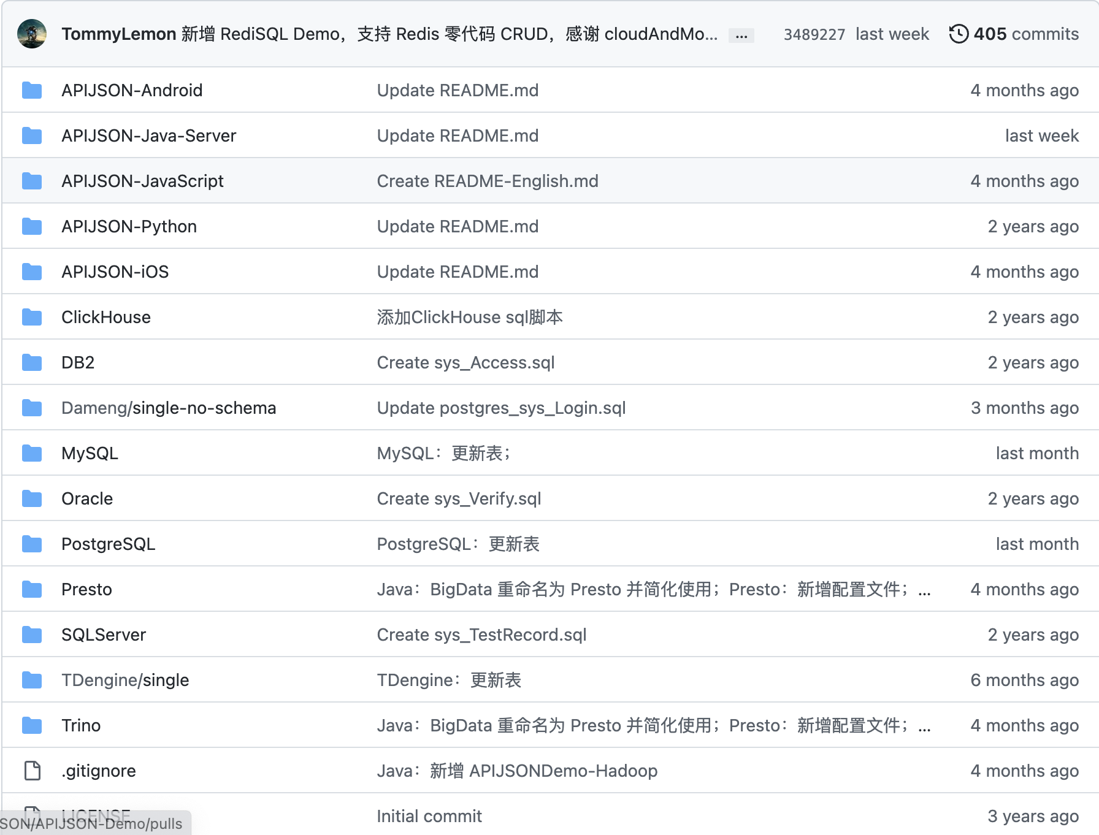Click the Dameng folder icon

click(x=32, y=408)
